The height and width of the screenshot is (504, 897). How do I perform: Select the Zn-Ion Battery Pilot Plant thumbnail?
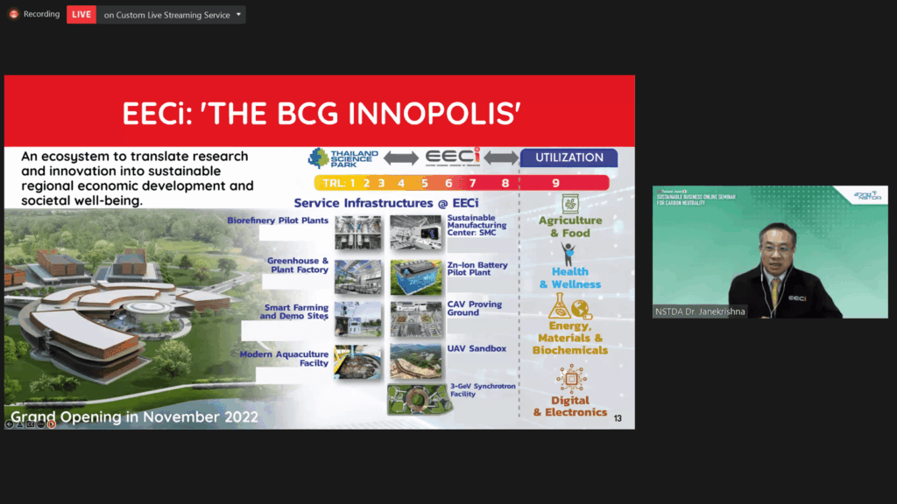(416, 276)
